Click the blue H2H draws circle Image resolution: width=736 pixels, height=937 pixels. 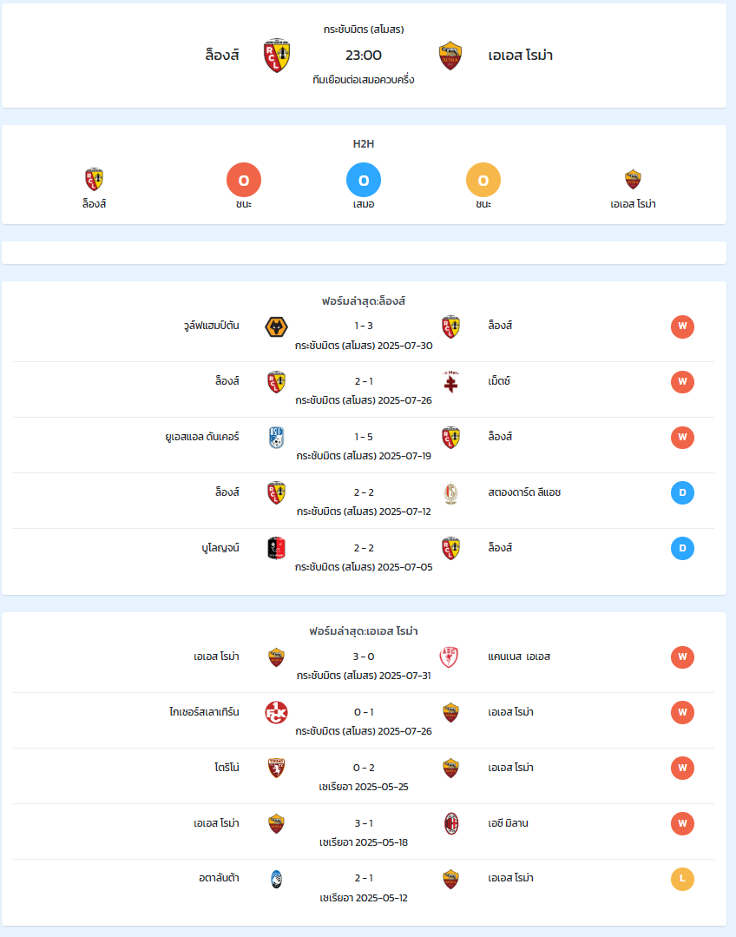tap(364, 180)
